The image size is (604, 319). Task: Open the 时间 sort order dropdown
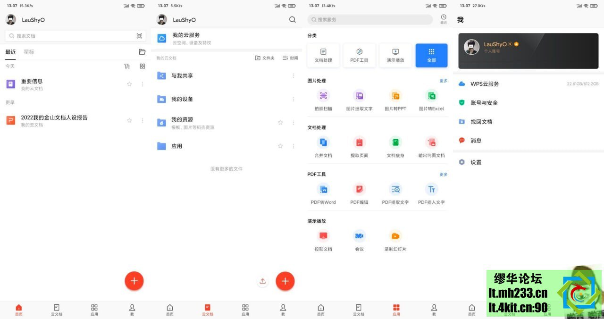click(290, 58)
